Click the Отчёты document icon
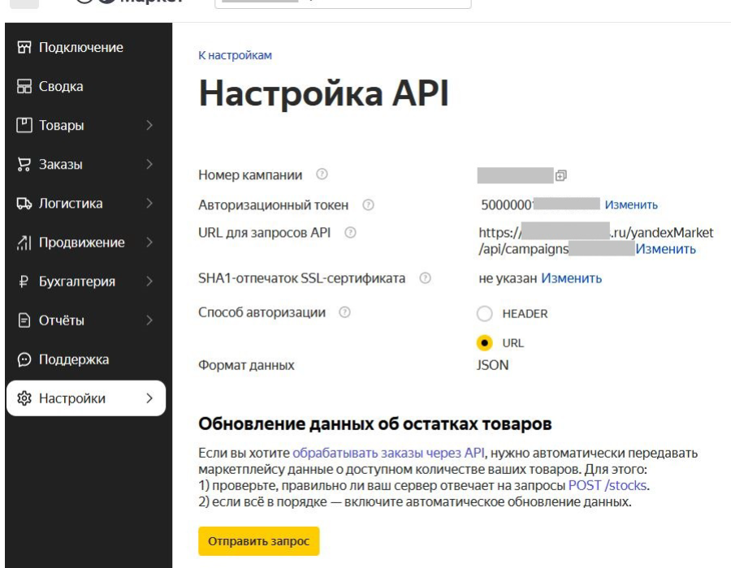This screenshot has width=731, height=568. click(x=24, y=321)
